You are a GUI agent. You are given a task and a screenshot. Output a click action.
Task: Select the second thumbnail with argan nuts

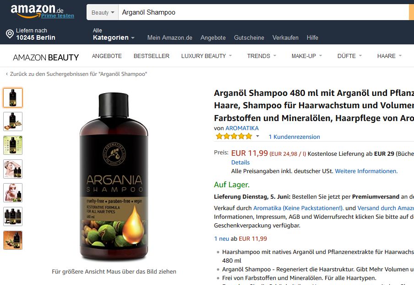pos(13,121)
